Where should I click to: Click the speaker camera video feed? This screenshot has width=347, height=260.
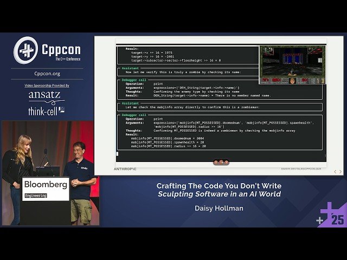click(50, 173)
